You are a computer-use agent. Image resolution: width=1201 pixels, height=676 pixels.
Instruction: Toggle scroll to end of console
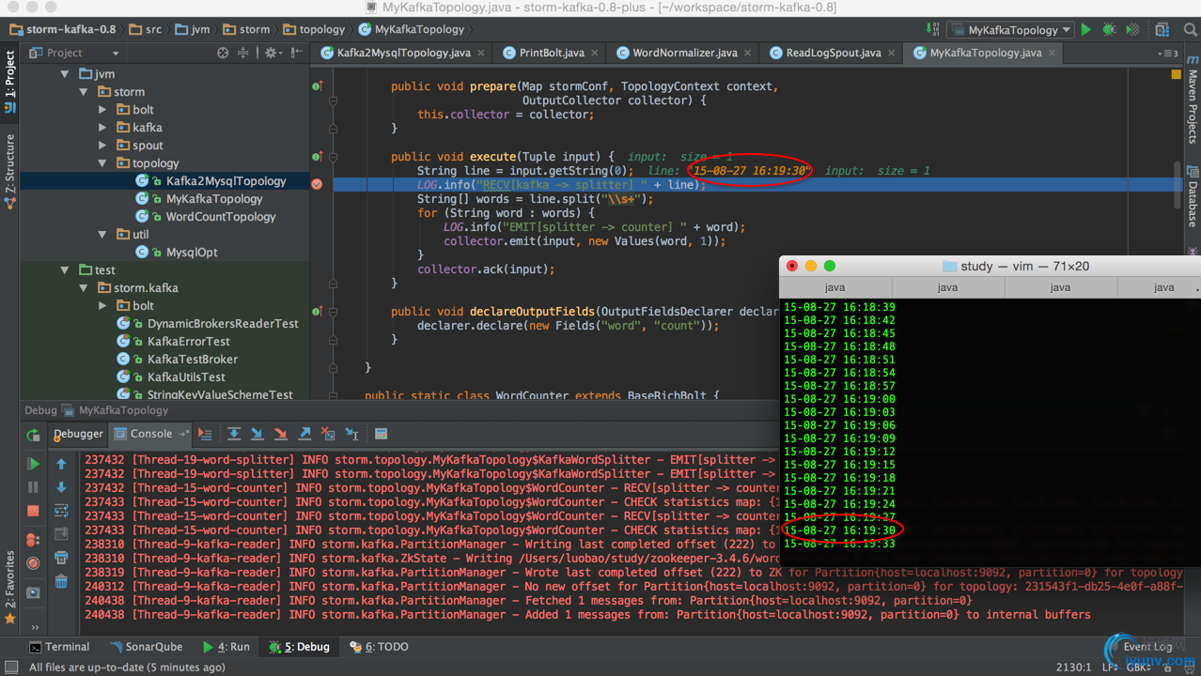pos(61,534)
